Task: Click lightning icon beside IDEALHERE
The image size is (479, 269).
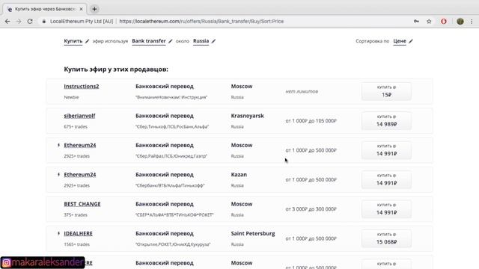Action: point(58,234)
